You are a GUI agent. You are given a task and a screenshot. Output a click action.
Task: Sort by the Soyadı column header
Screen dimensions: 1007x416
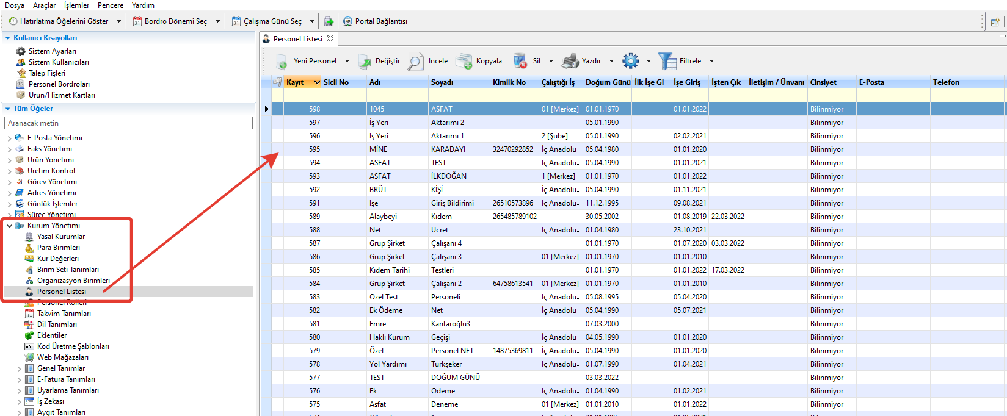point(442,82)
